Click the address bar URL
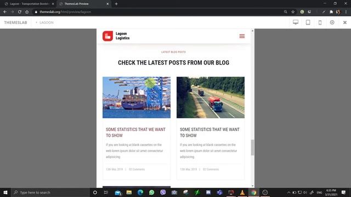Image resolution: width=351 pixels, height=197 pixels. click(x=65, y=12)
